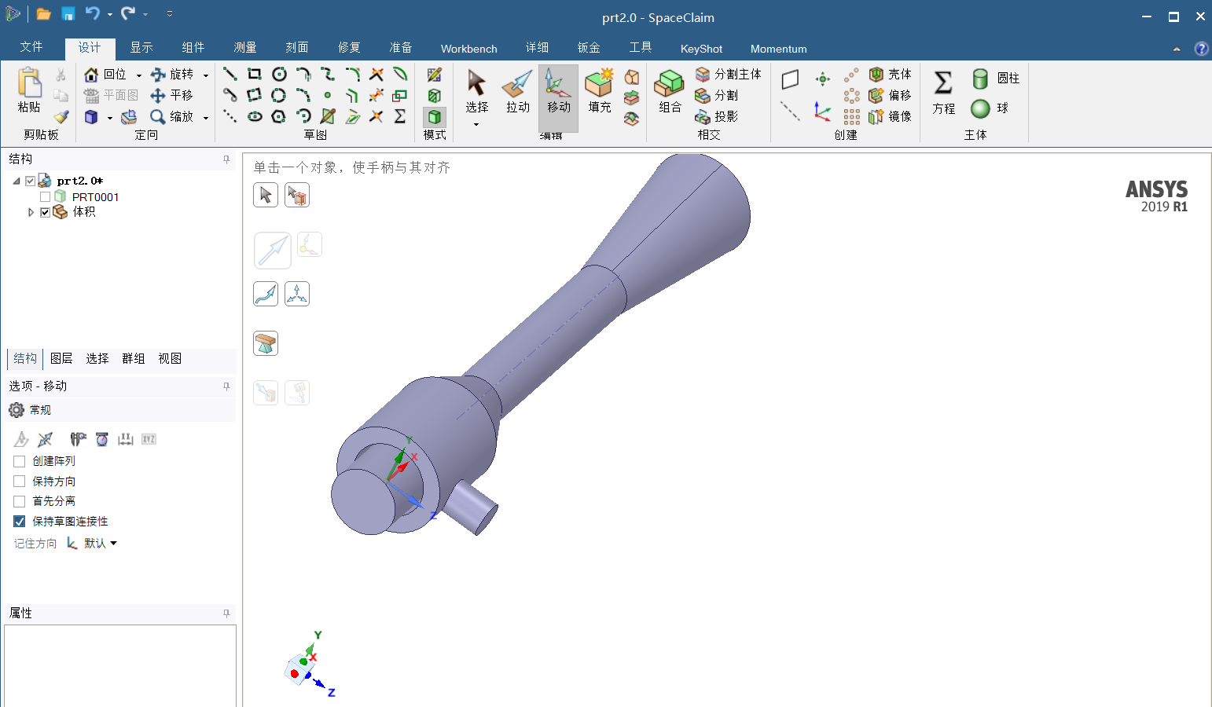Select the Ellipse sketch tool
The image size is (1212, 707).
(x=255, y=116)
